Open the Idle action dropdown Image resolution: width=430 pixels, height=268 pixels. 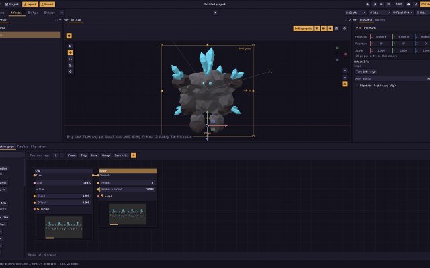379,13
